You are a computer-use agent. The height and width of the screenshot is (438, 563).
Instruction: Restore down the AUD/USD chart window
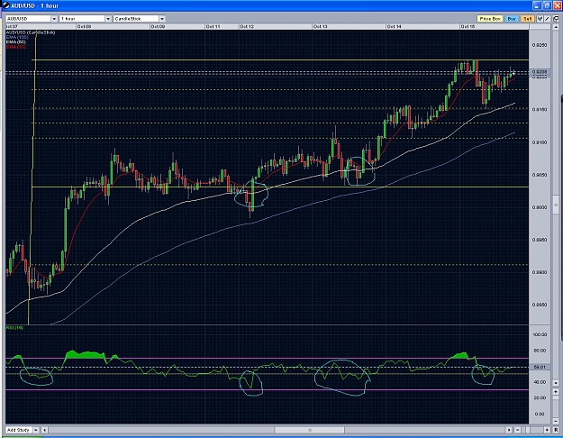tap(547, 5)
